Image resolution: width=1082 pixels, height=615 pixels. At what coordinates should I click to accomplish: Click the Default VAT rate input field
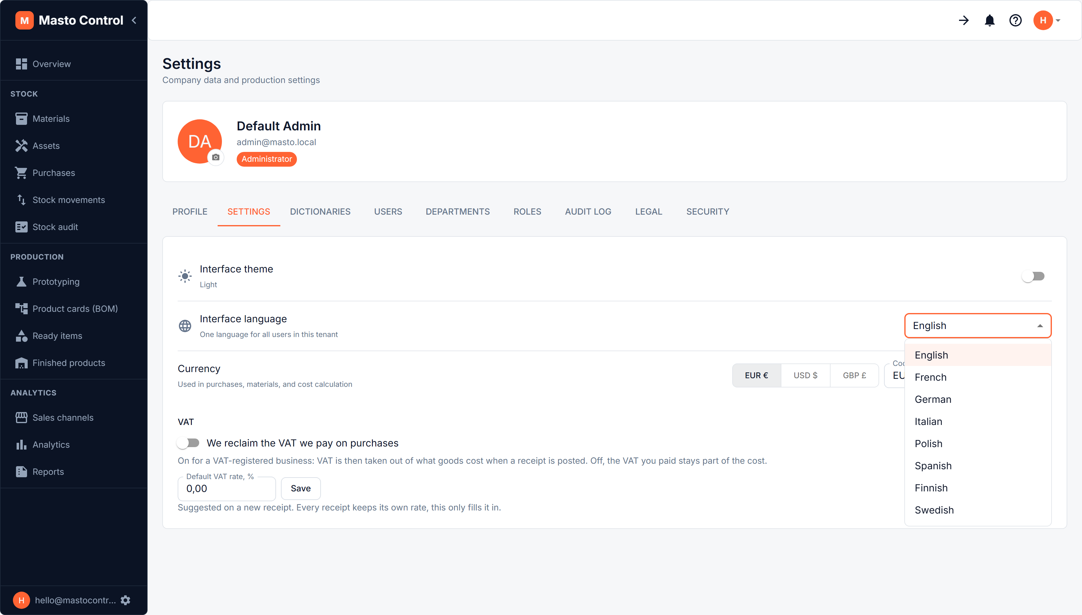(227, 489)
